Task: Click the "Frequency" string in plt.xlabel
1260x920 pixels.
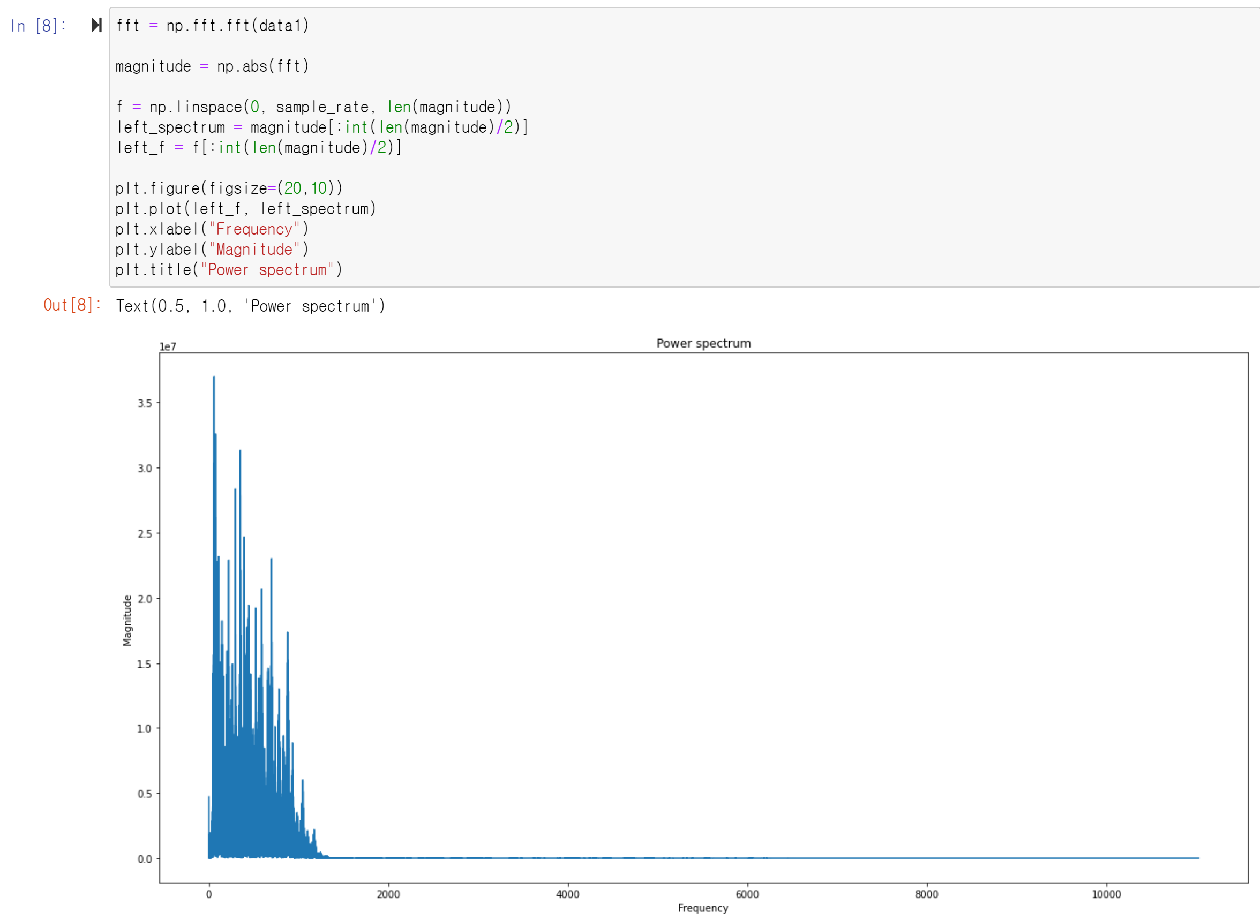Action: (254, 229)
